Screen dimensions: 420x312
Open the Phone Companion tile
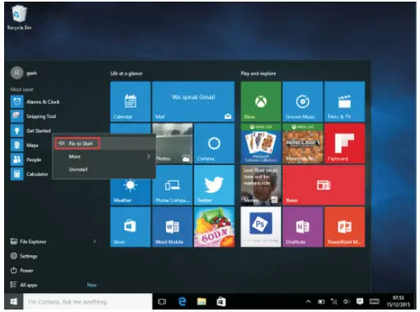[x=173, y=185]
